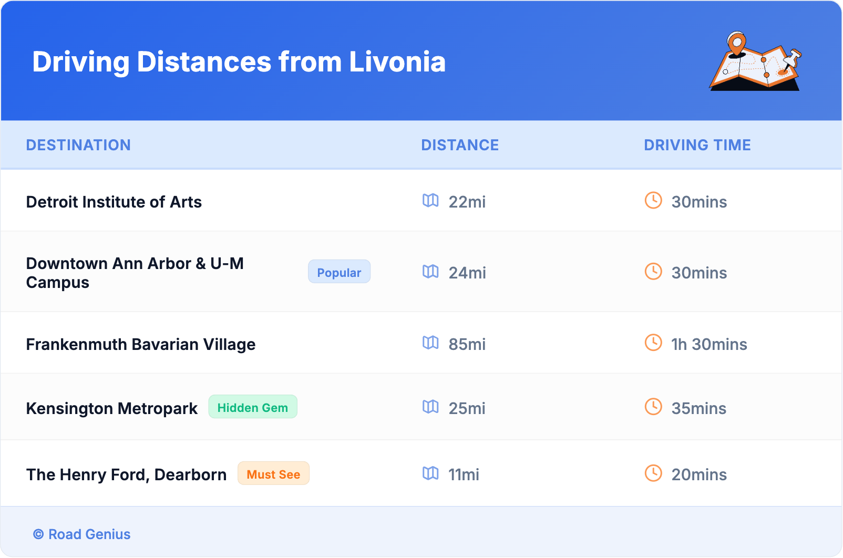Click the Driving Distances from Livonia title

239,62
